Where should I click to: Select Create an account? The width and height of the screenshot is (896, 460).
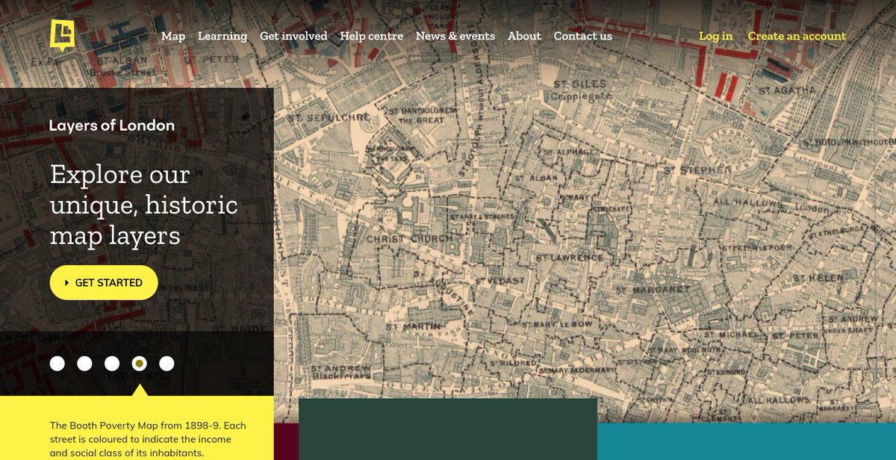(797, 35)
